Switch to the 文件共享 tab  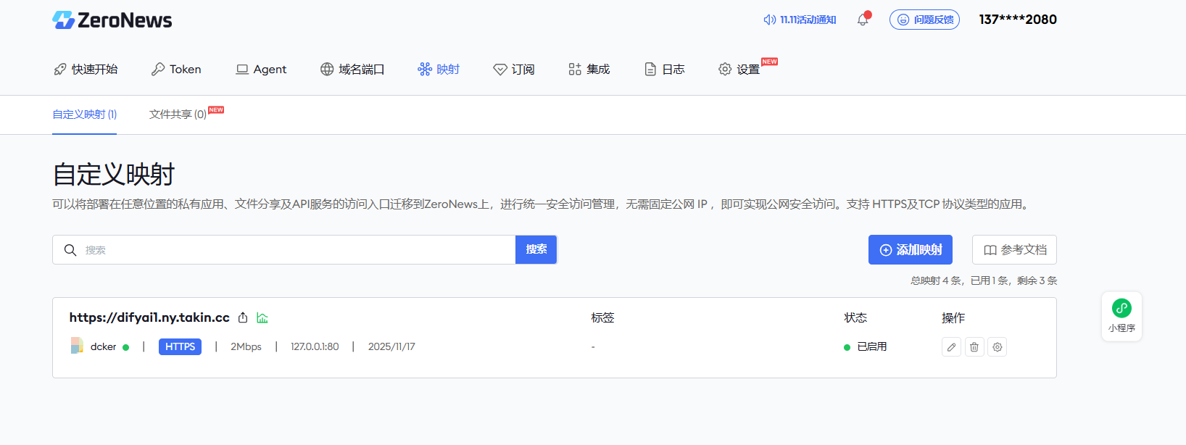click(178, 115)
